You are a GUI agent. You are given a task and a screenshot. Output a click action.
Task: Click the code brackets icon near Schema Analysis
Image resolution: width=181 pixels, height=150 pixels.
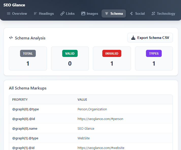11,38
